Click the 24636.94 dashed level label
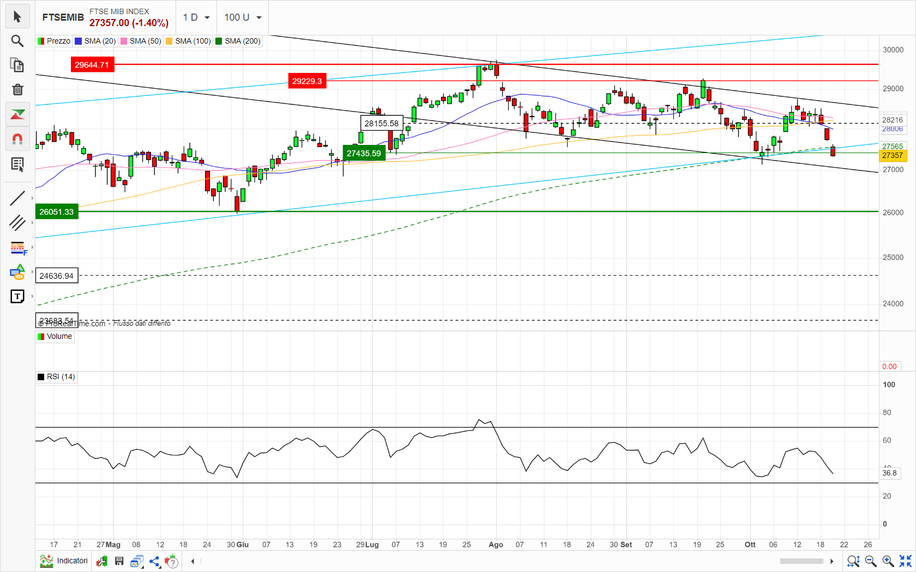Screen dimensions: 916x572 (x=57, y=276)
